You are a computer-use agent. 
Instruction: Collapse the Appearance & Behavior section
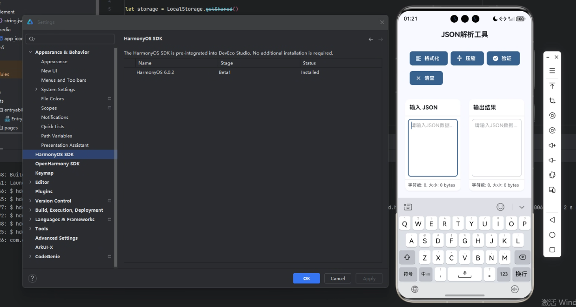pyautogui.click(x=31, y=52)
